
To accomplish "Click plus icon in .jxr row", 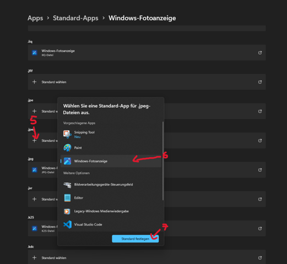I will point(34,199).
